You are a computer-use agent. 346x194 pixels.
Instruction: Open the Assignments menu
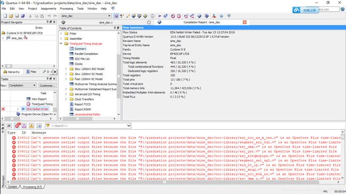tap(48, 9)
